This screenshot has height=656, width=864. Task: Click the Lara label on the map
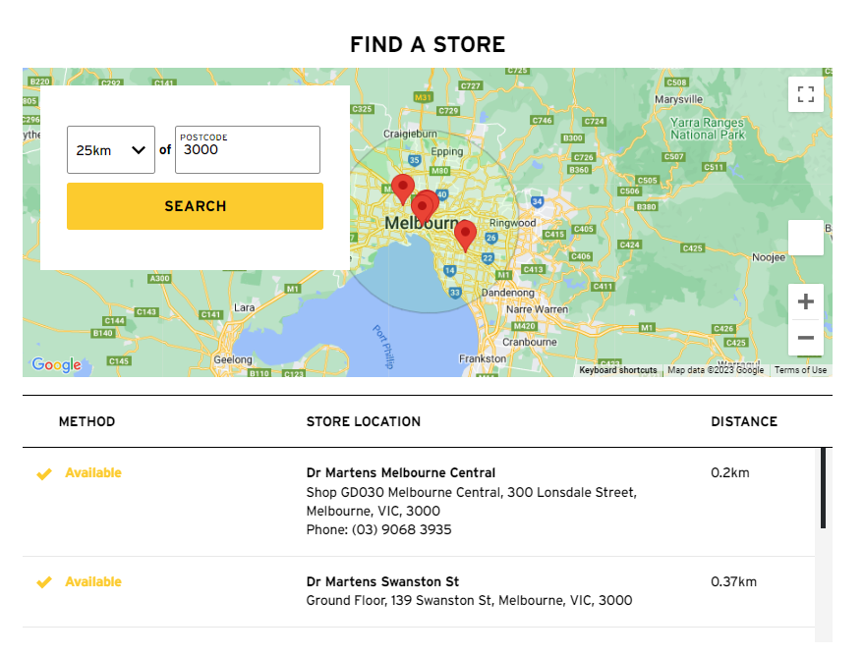tap(244, 307)
